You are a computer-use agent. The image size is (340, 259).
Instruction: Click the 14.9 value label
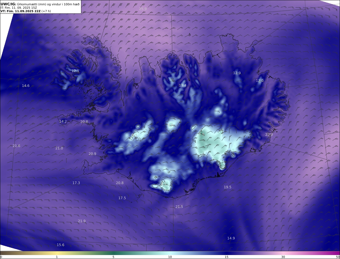point(231,238)
